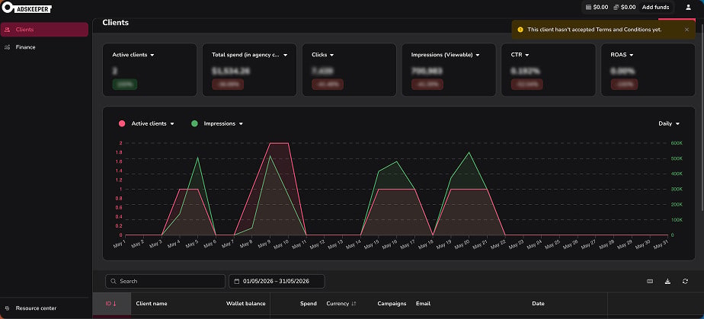The image size is (704, 319).
Task: Click the Resource center icon
Action: click(7, 308)
